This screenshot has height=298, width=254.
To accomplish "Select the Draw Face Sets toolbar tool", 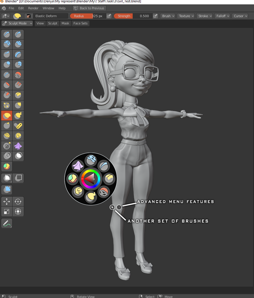I will tap(7, 166).
